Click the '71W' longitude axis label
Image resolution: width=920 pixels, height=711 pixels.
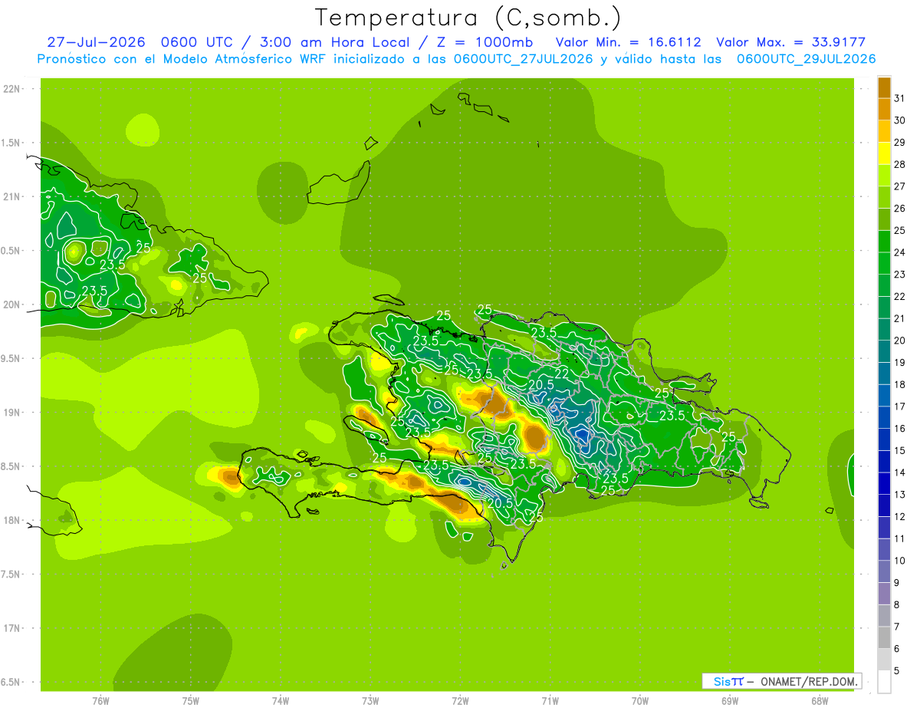pyautogui.click(x=550, y=701)
